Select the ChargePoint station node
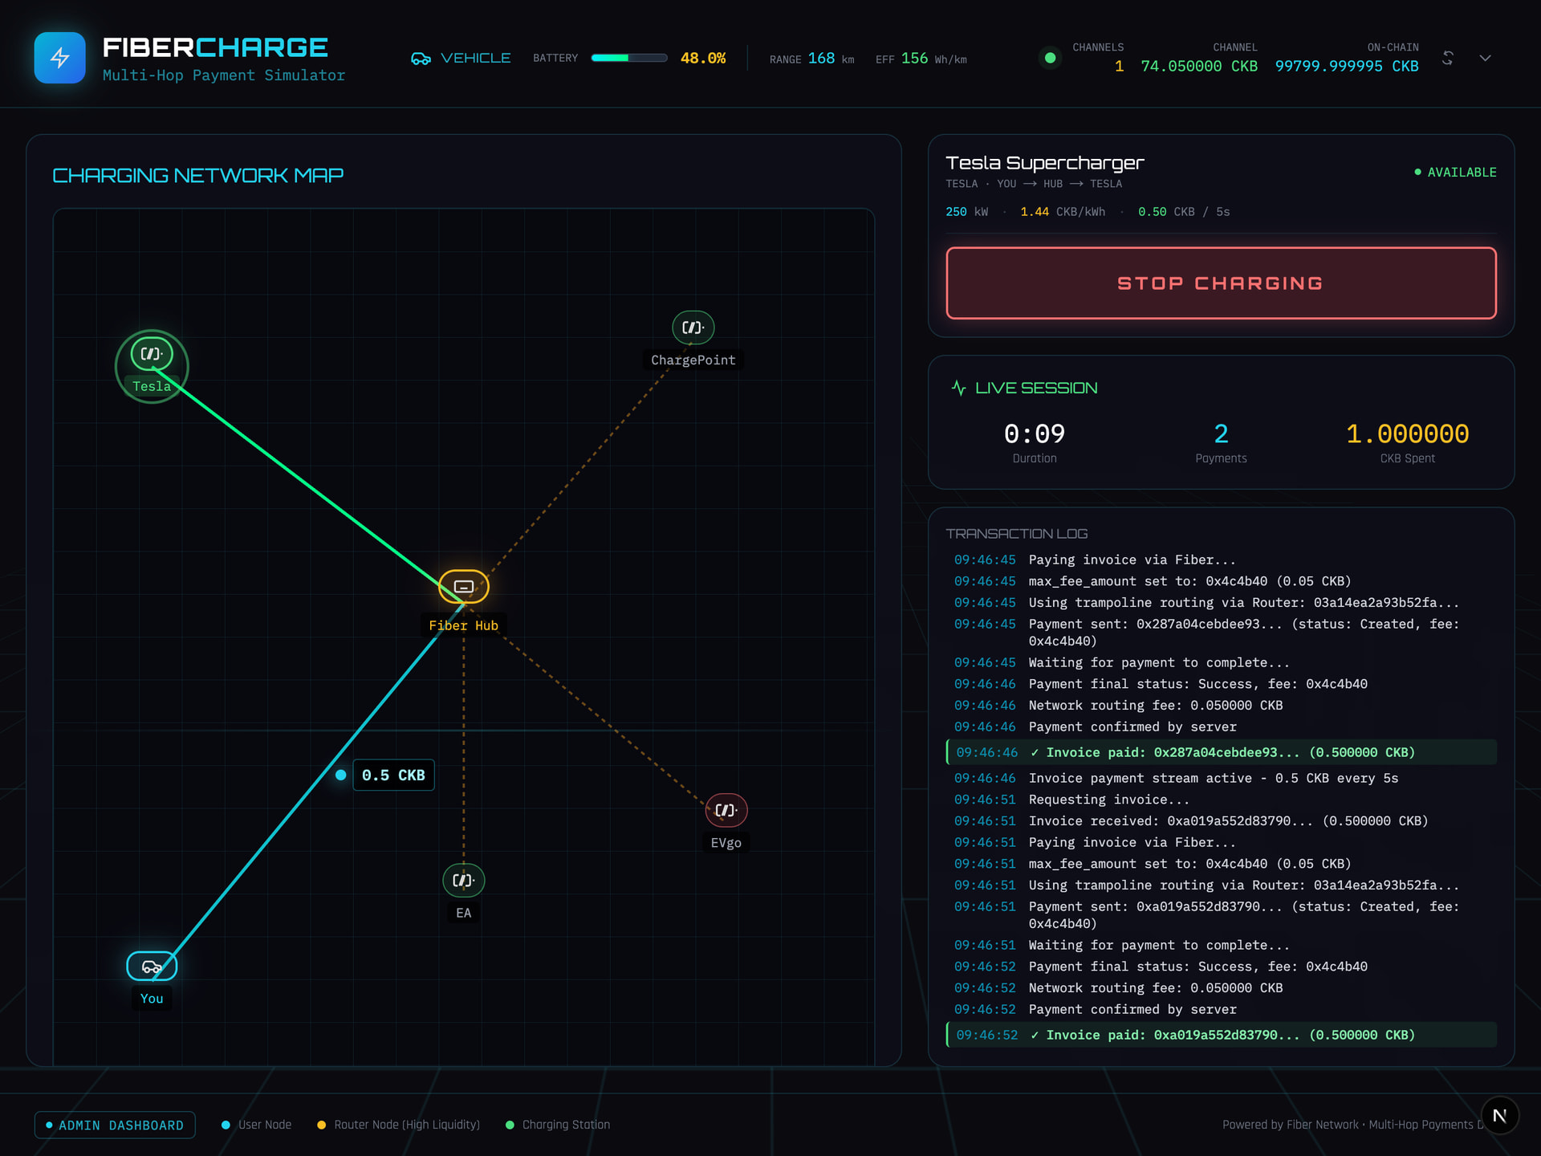Image resolution: width=1541 pixels, height=1156 pixels. click(693, 328)
